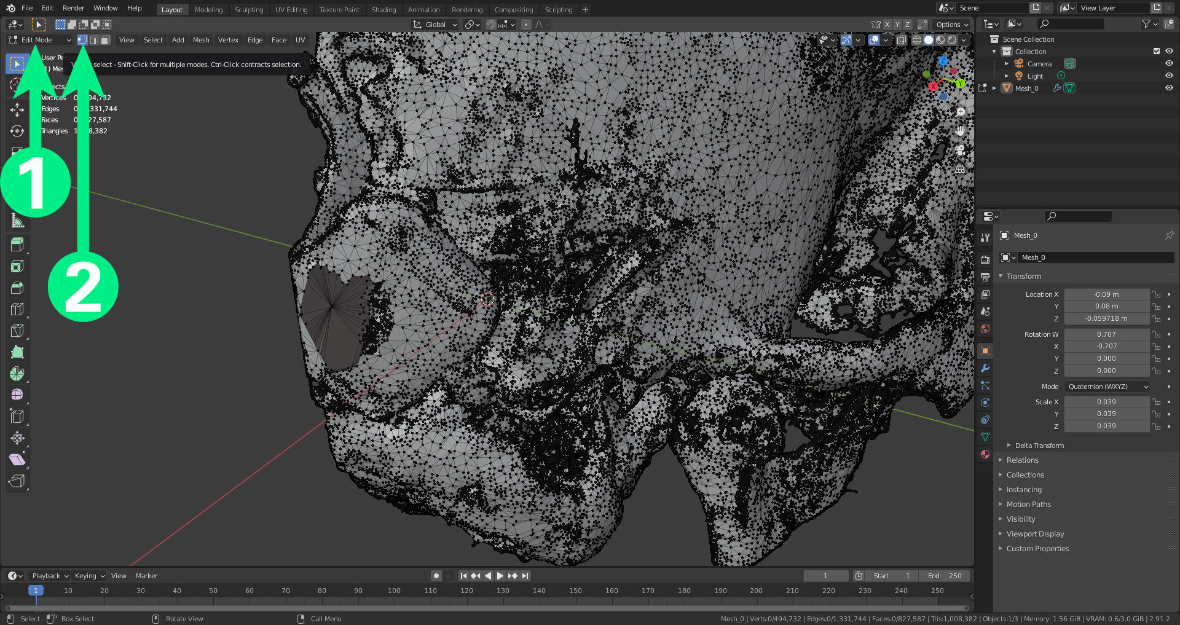This screenshot has width=1180, height=625.
Task: Open the rotation Mode Quaternion dropdown
Action: (x=1107, y=387)
